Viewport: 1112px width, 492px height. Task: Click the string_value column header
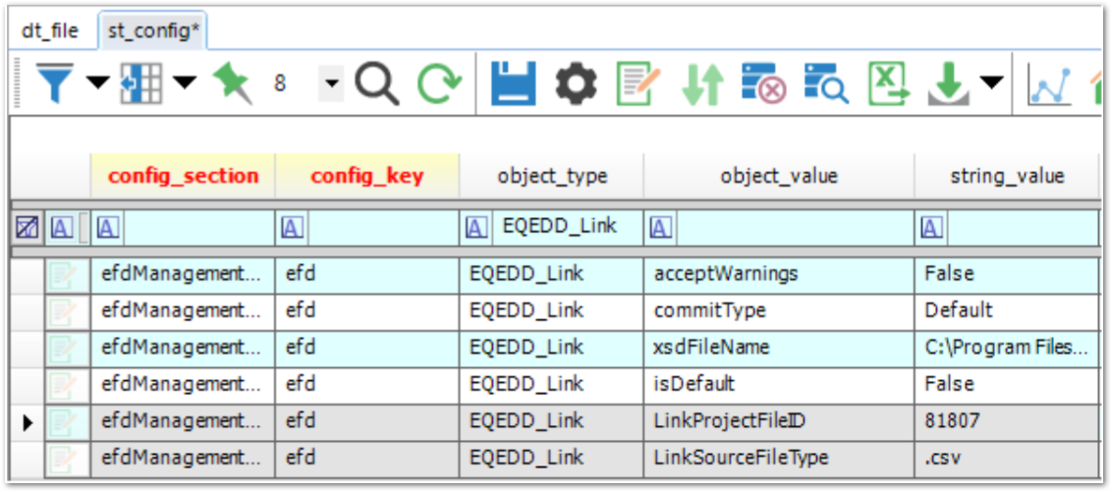pyautogui.click(x=1007, y=175)
